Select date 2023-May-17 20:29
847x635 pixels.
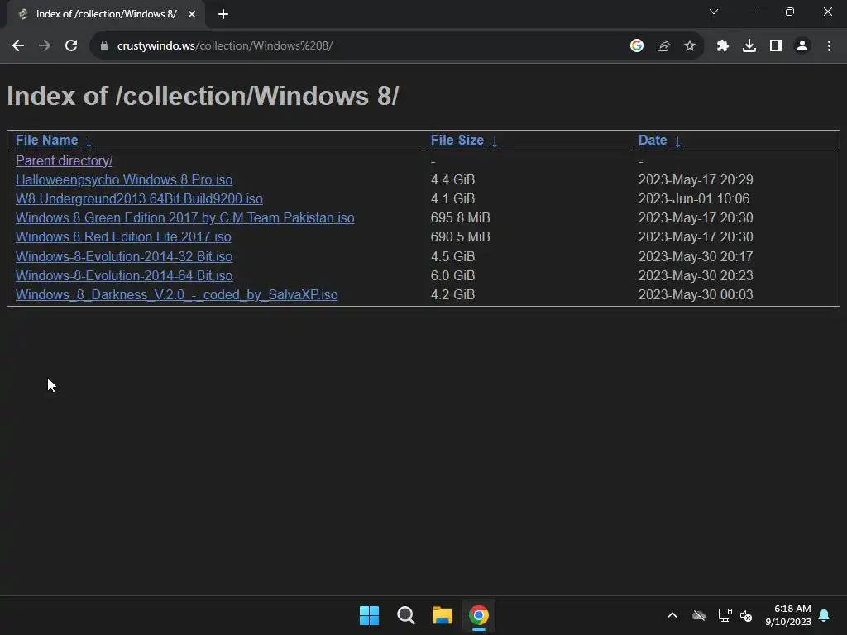pyautogui.click(x=696, y=179)
